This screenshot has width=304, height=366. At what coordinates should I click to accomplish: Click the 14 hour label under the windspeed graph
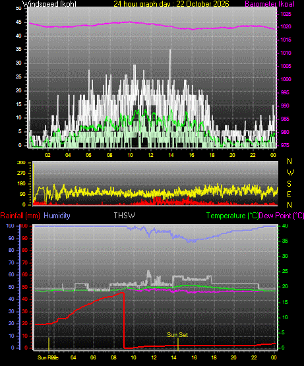tap(171, 155)
